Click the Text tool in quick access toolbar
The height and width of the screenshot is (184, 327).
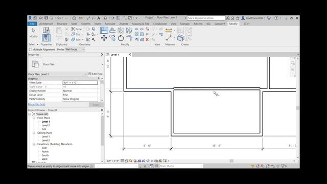point(99,18)
